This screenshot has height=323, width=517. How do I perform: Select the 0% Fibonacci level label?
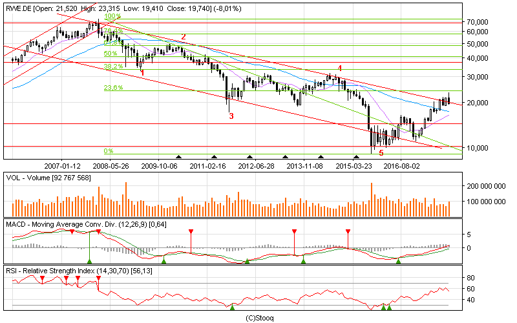pos(109,151)
